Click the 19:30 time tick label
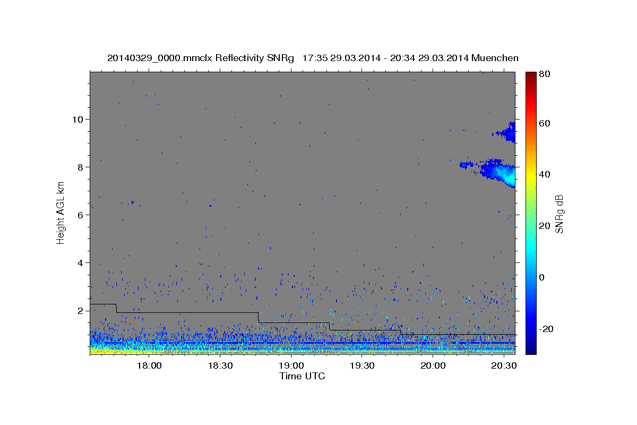 pos(361,367)
